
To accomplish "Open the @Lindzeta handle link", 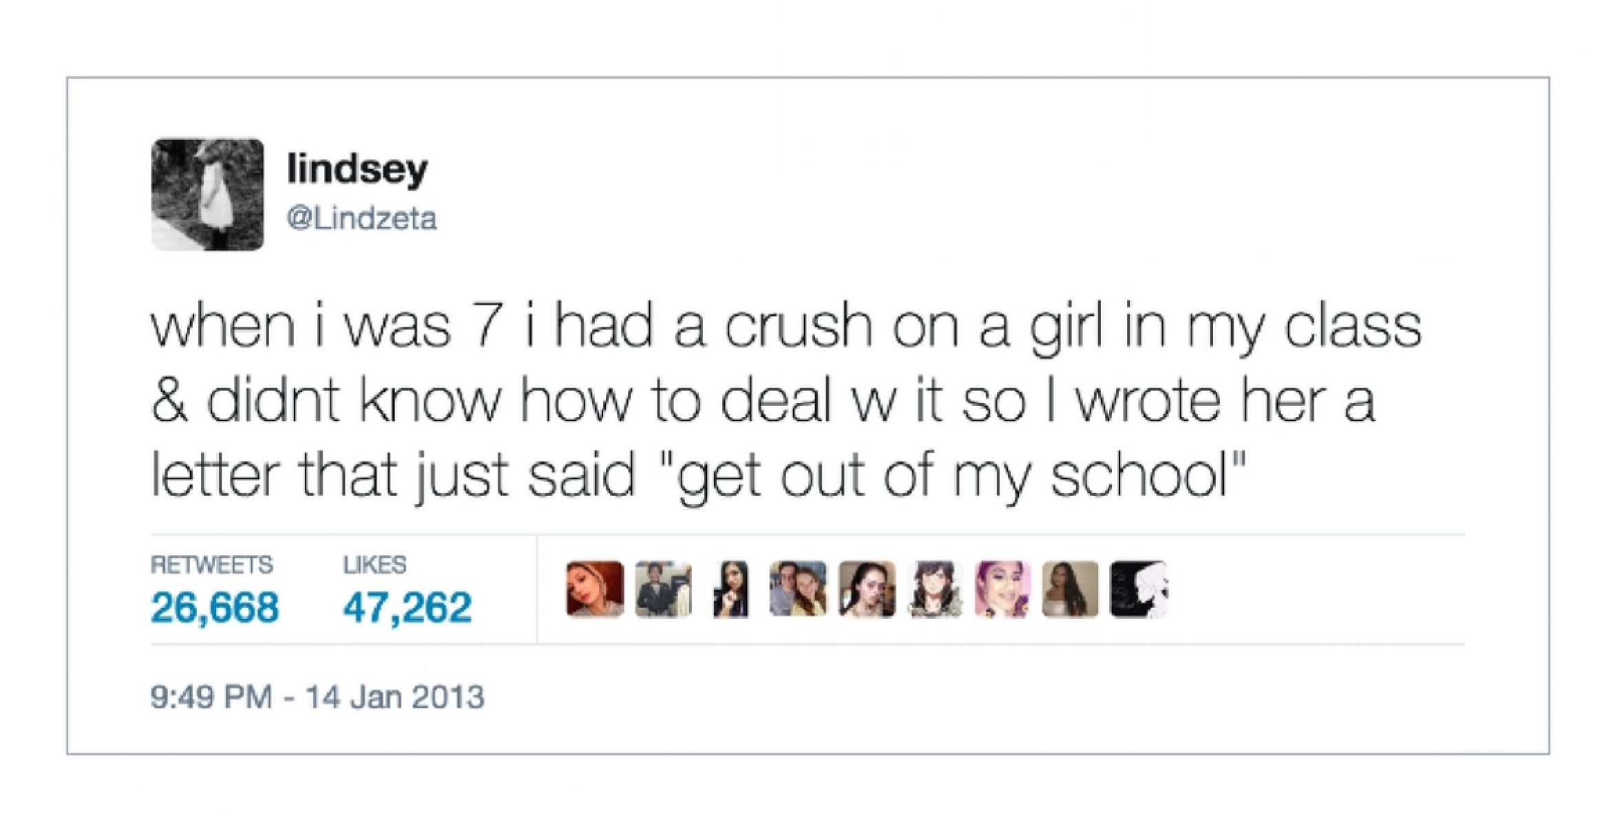I will pyautogui.click(x=361, y=219).
